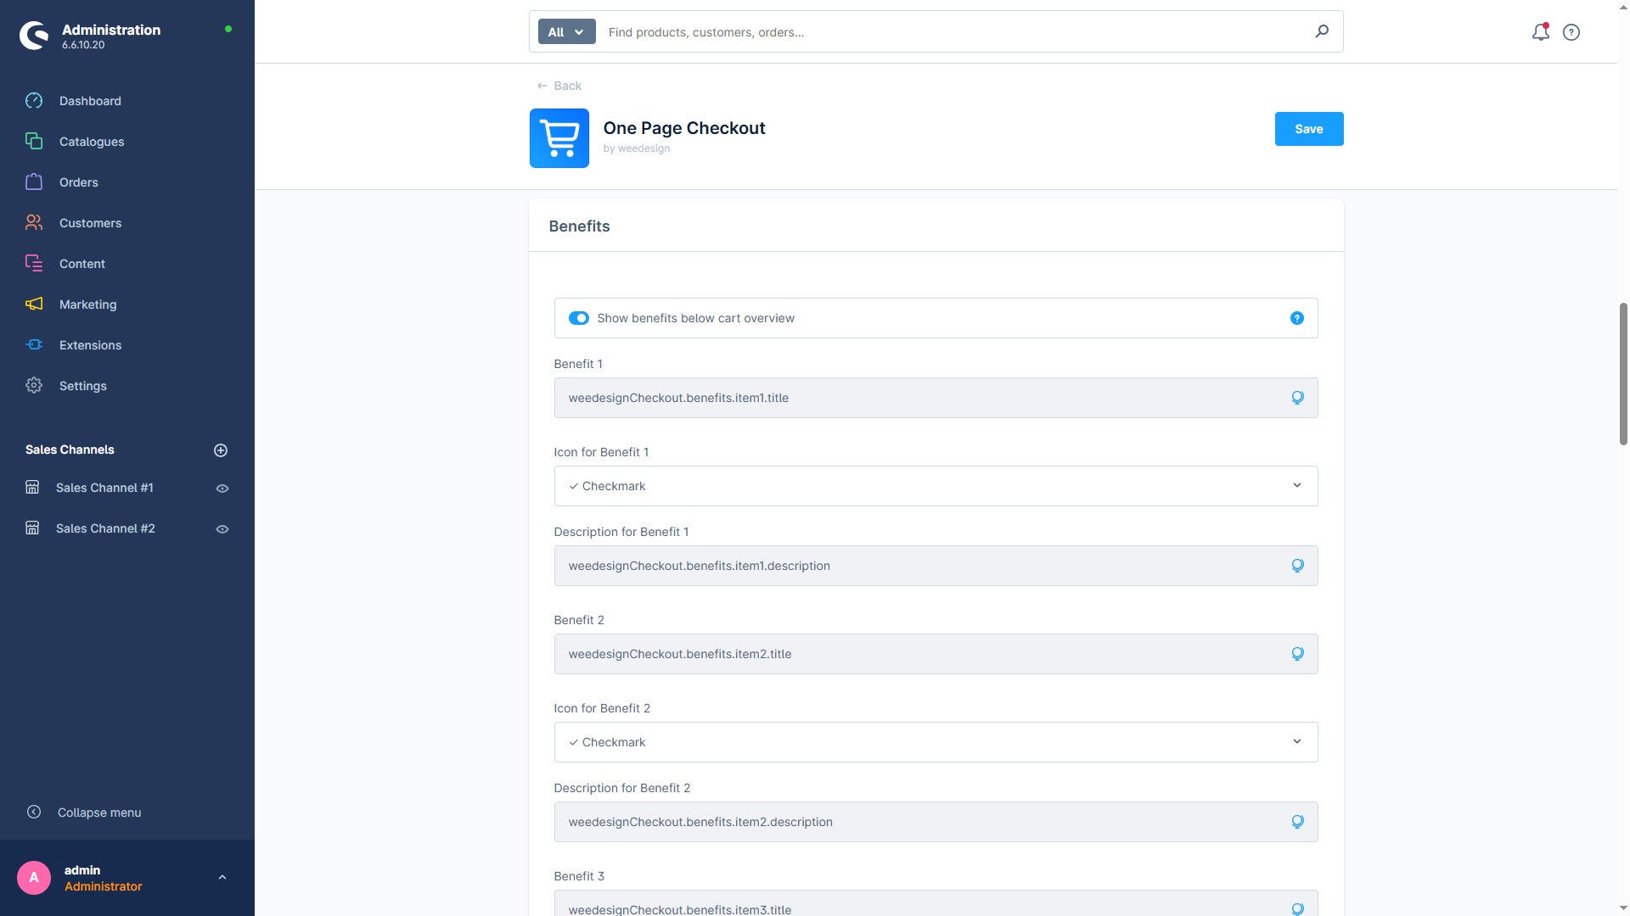Click the Marketing megaphone icon
Viewport: 1630px width, 916px height.
point(34,304)
